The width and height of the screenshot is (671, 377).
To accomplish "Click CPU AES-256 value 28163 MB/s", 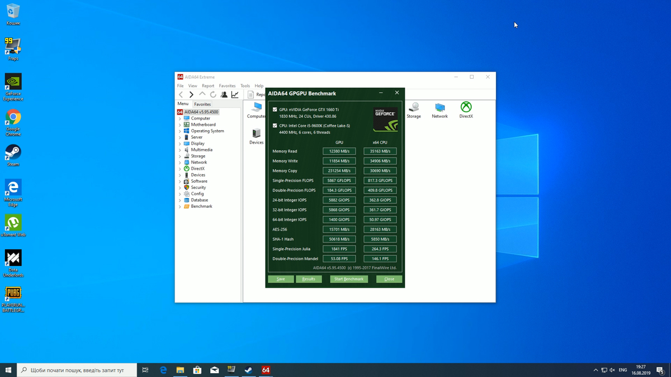I will pyautogui.click(x=380, y=230).
